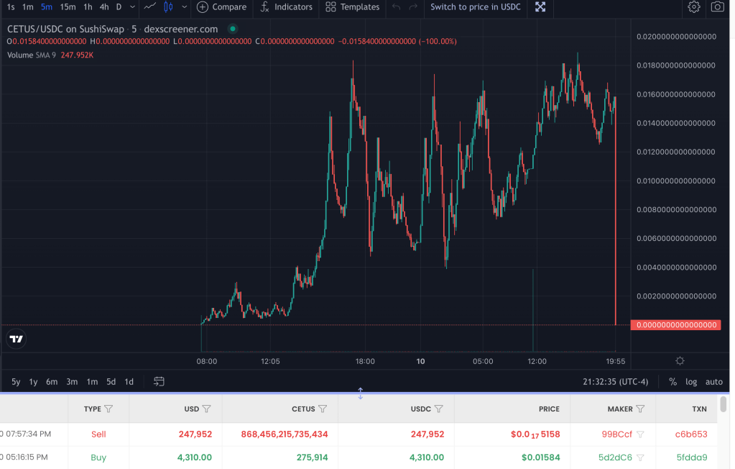Select the 5d date range

tap(111, 381)
